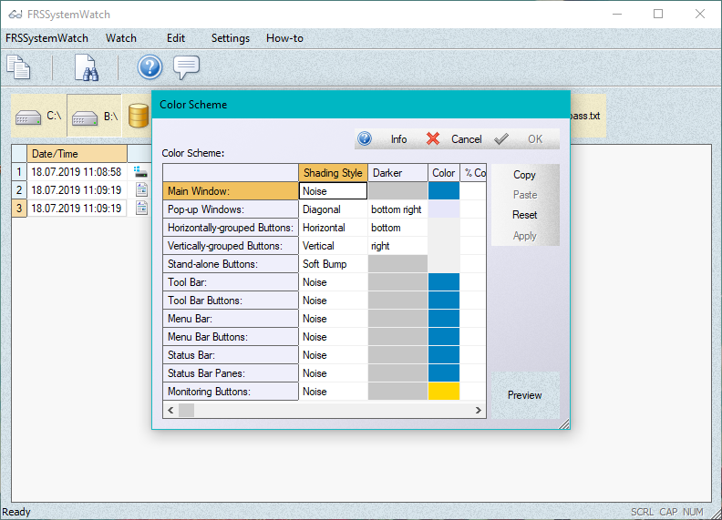The image size is (722, 520).
Task: Click the Color column header
Action: pyautogui.click(x=444, y=172)
